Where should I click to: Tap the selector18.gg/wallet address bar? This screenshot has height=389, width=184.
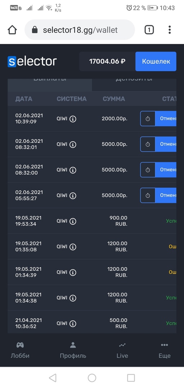click(x=80, y=30)
